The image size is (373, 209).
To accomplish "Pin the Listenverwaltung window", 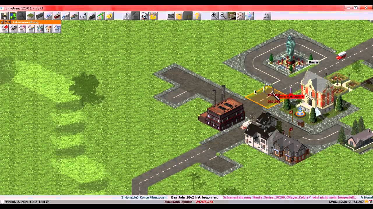I will tap(9, 22).
